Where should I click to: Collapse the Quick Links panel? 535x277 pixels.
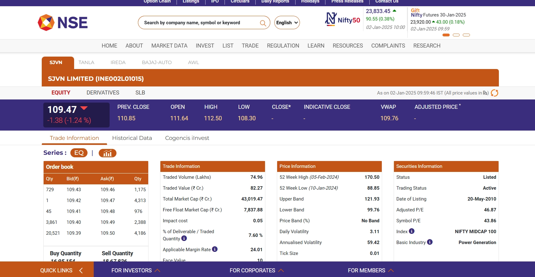click(x=81, y=270)
